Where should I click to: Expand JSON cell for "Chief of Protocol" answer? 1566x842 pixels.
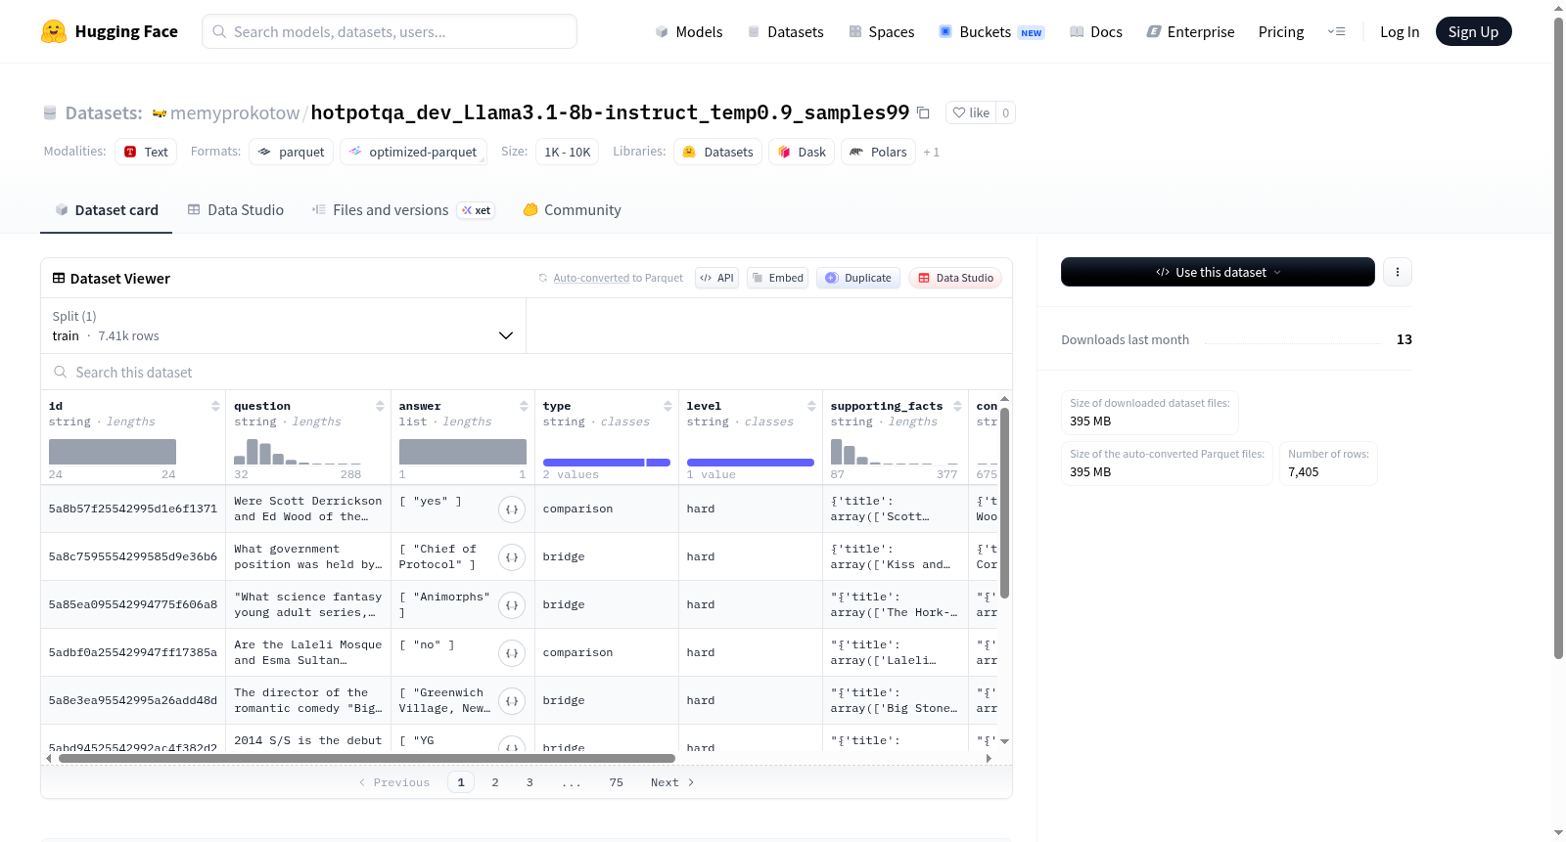512,557
